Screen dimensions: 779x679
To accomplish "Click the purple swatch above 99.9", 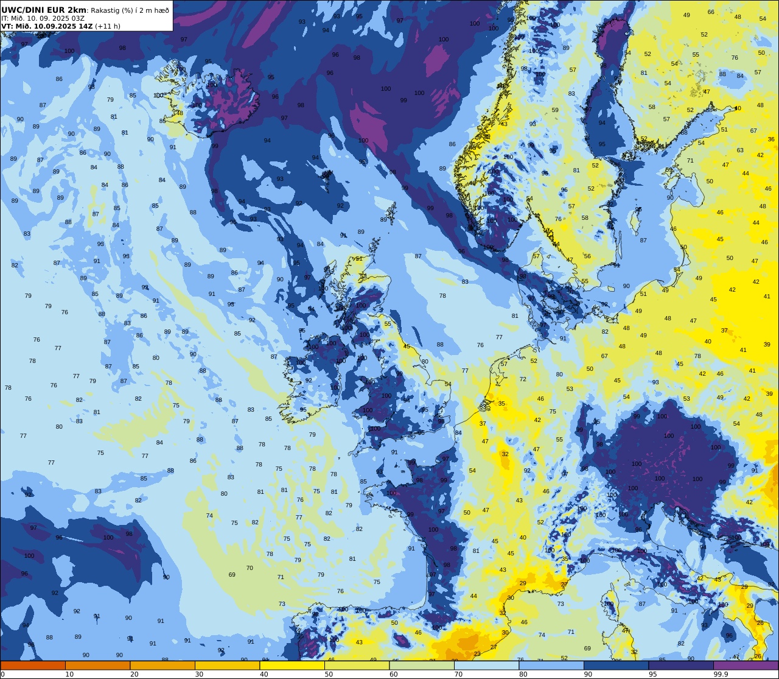I will click(746, 666).
